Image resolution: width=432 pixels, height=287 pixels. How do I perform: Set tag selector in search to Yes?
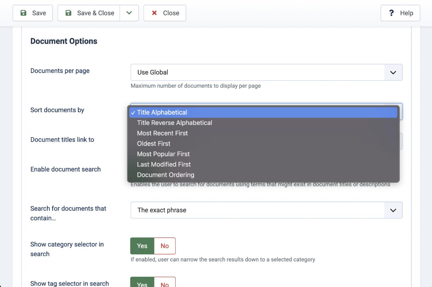[x=142, y=284]
